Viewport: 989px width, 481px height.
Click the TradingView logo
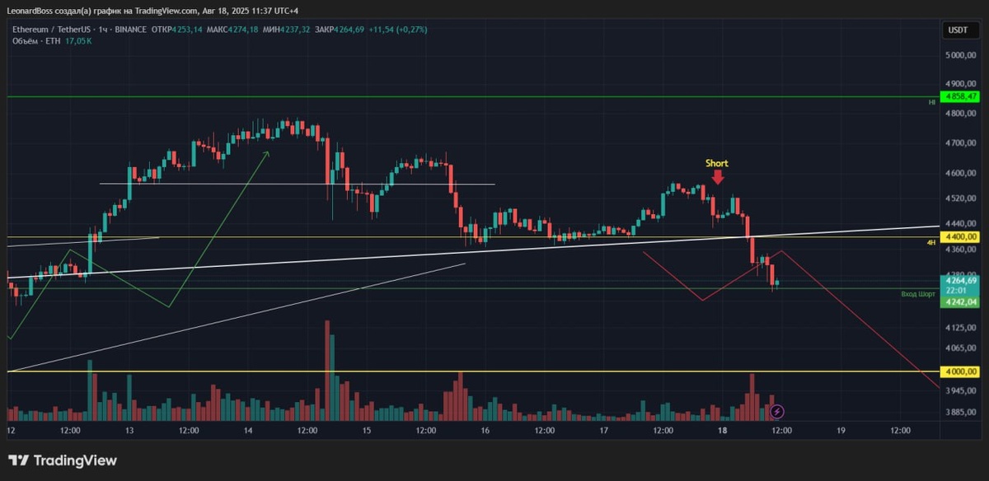click(63, 460)
